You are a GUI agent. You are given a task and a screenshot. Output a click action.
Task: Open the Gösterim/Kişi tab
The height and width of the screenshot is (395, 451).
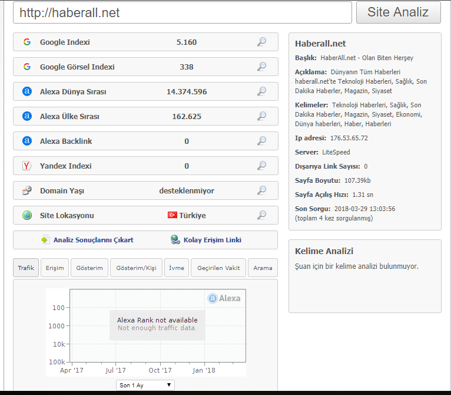[x=137, y=268]
